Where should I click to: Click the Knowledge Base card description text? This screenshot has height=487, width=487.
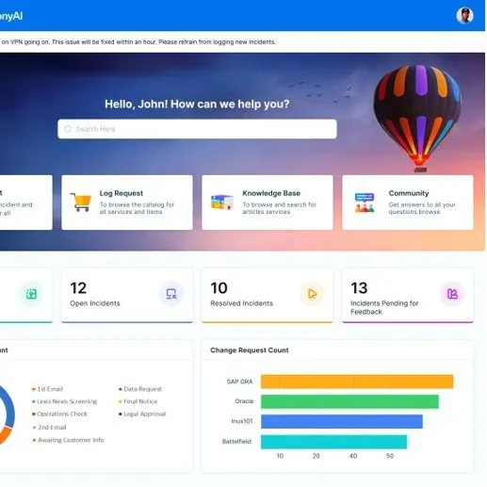click(279, 208)
